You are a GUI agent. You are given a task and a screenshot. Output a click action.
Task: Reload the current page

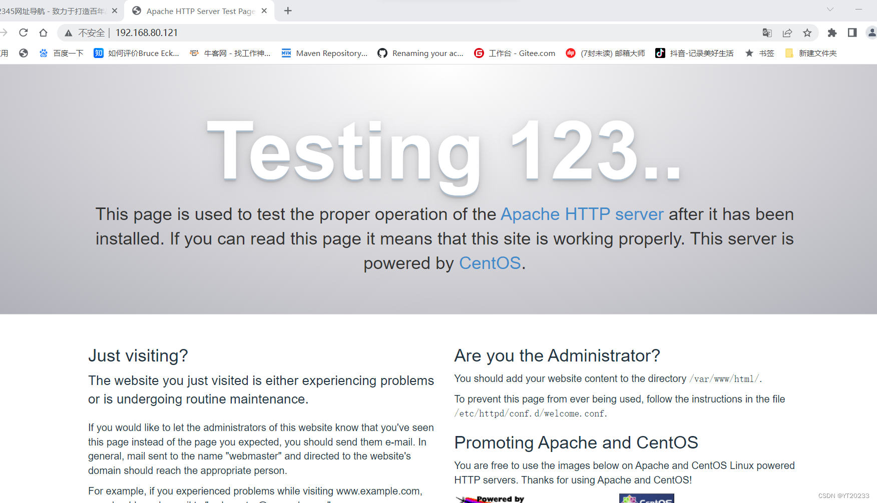click(x=23, y=32)
